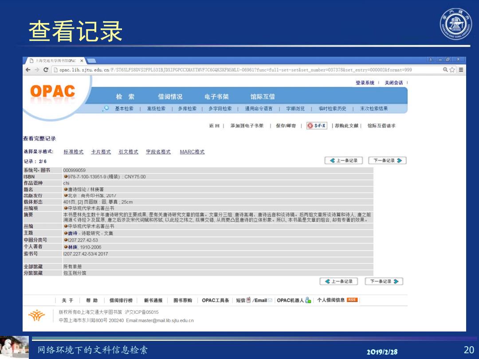Open the 借阅情况 main menu
479x359 pixels.
tap(170, 97)
